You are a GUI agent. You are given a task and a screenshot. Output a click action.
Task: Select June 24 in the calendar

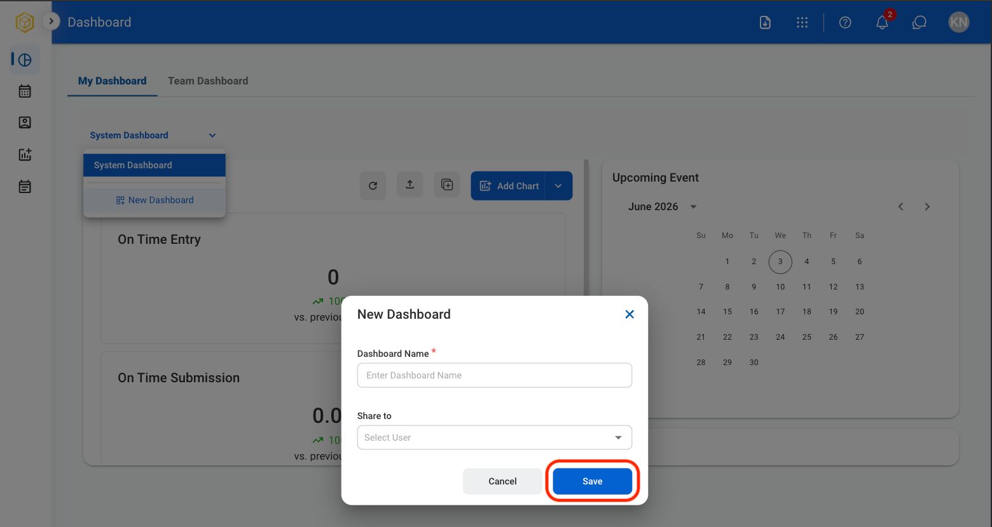(780, 337)
